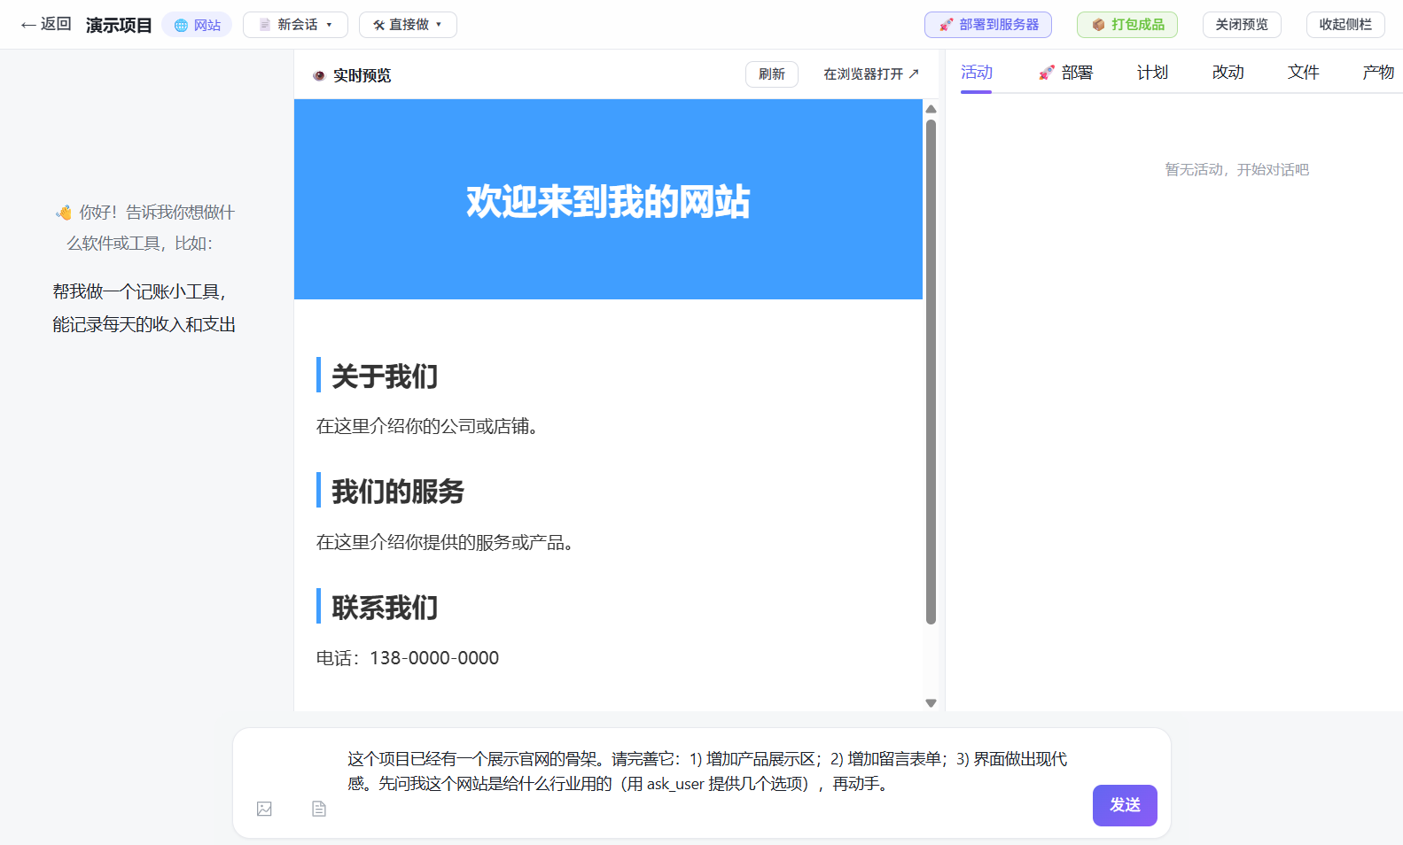Switch to the 改动 tab
This screenshot has width=1403, height=845.
pos(1228,73)
